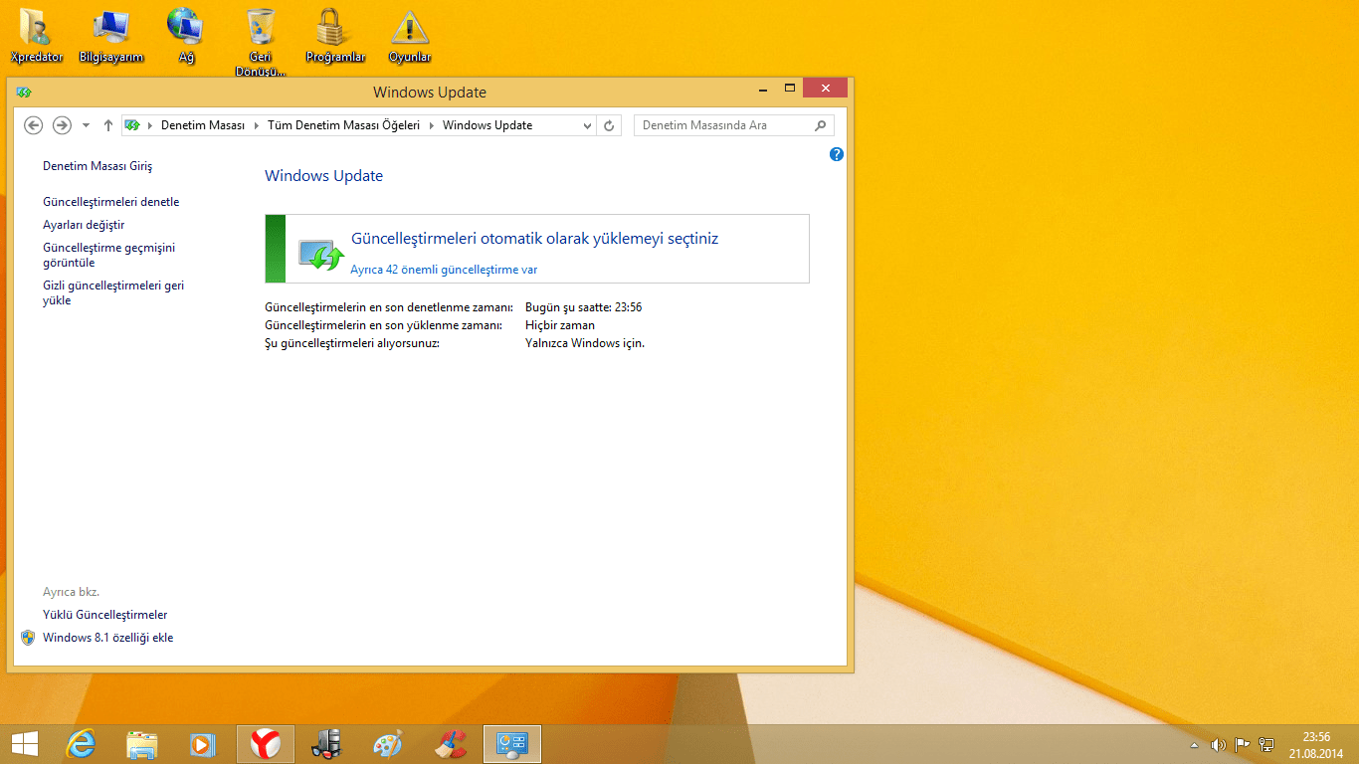Click Gizli güncelleştirmeleri geri yükle link

(113, 292)
